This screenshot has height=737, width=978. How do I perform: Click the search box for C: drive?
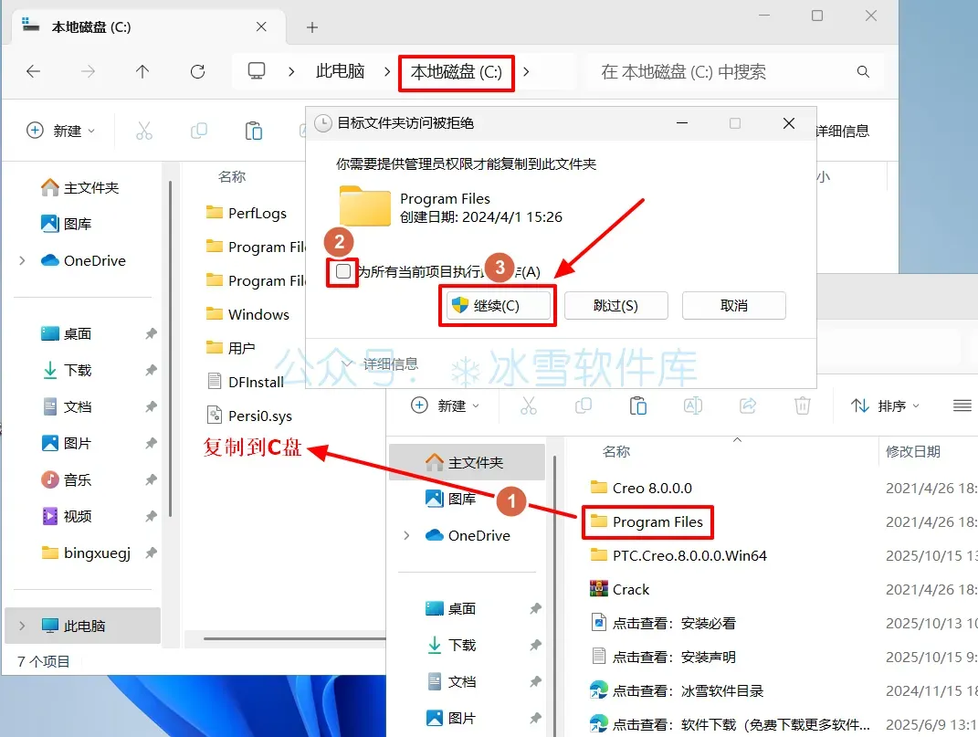click(x=733, y=72)
